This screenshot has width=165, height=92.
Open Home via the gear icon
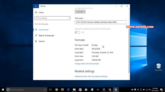pyautogui.click(x=36, y=13)
